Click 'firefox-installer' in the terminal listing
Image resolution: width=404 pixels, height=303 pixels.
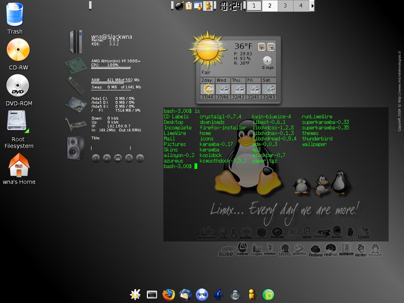coord(223,127)
